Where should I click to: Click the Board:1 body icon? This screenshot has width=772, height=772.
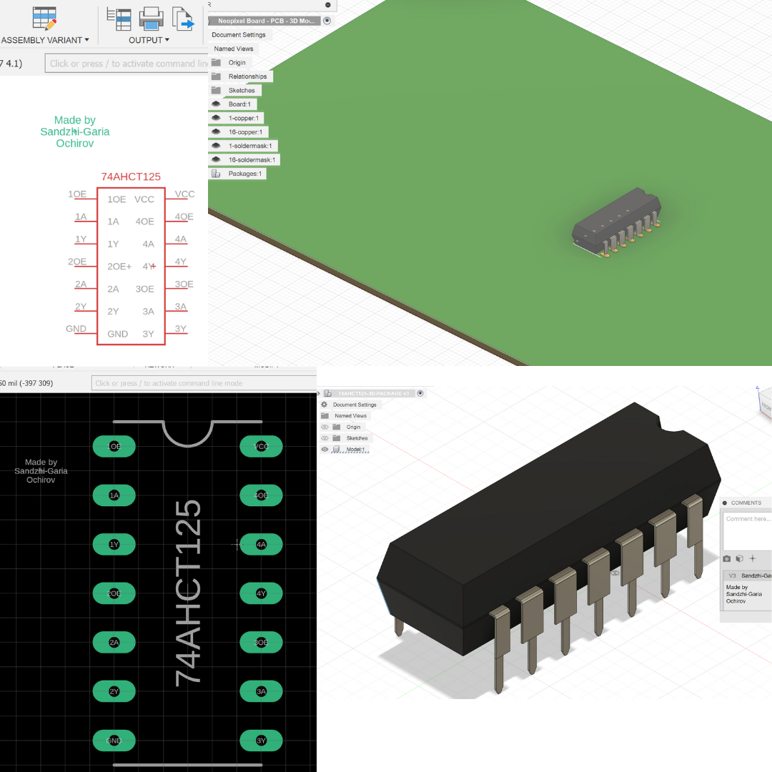point(216,104)
